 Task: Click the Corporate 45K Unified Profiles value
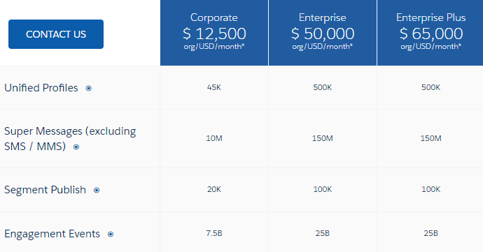[214, 87]
